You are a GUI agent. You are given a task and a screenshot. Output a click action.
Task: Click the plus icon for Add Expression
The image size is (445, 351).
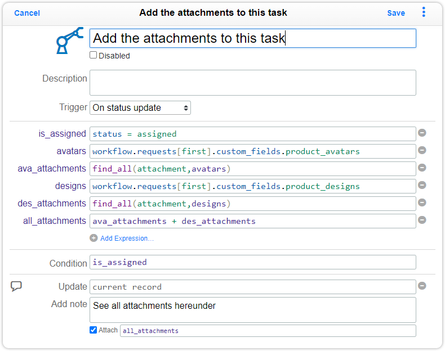(94, 238)
